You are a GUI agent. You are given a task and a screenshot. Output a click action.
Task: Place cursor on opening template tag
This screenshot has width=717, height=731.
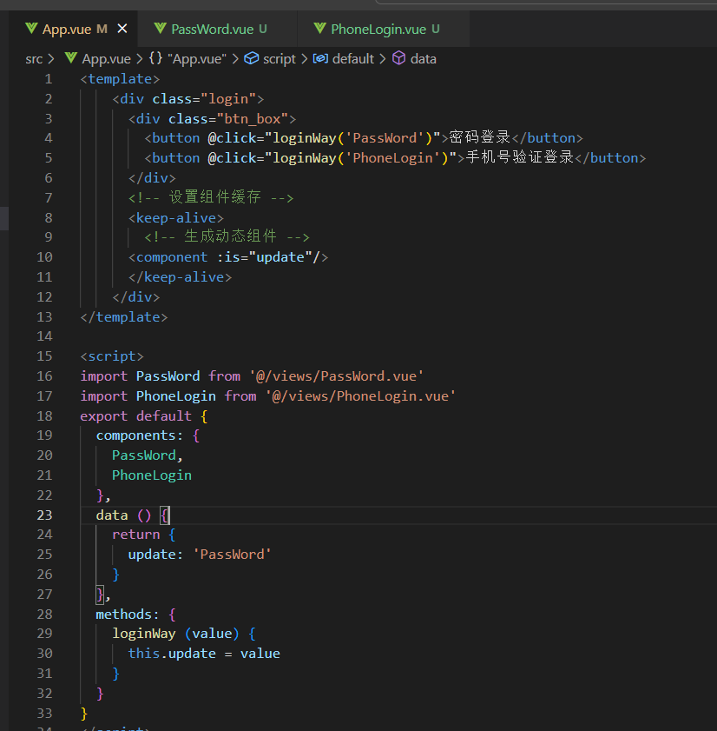click(120, 79)
